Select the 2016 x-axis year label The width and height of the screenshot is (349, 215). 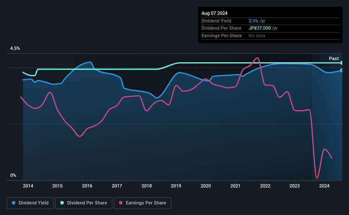point(87,186)
